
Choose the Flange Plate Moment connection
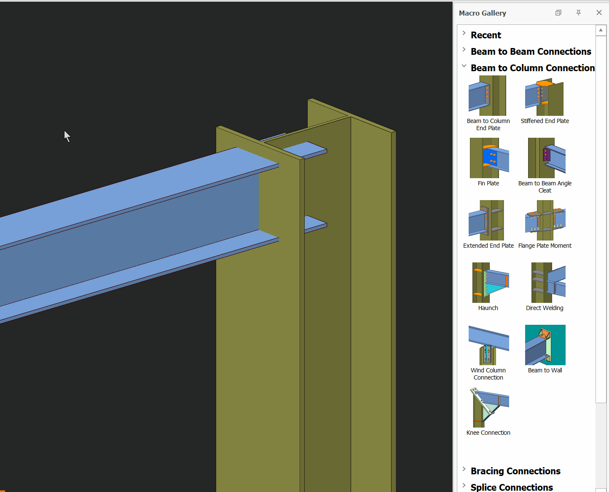[x=545, y=221]
